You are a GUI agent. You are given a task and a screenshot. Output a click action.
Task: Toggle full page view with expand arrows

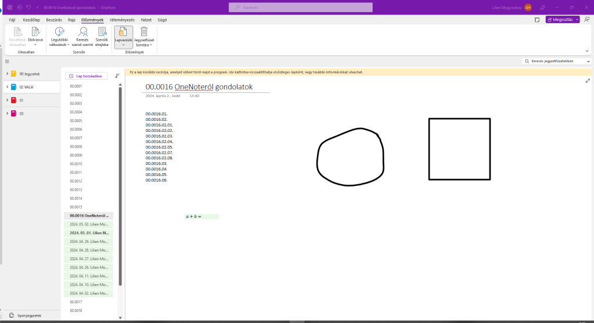[x=588, y=81]
